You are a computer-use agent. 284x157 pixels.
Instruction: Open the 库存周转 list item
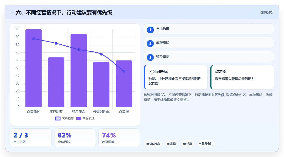click(x=209, y=43)
